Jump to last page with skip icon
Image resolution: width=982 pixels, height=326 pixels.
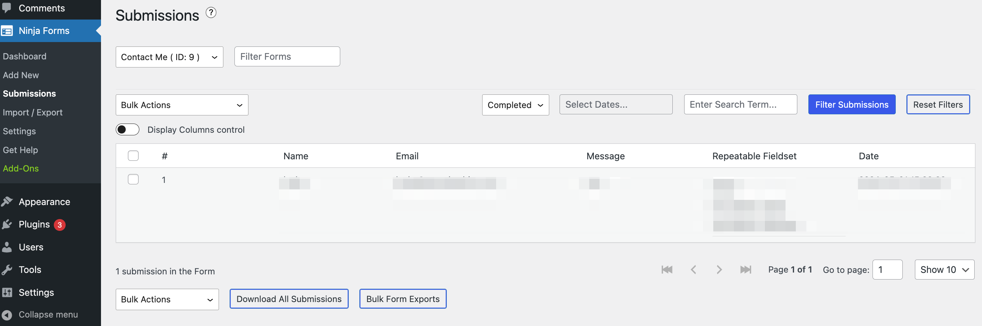click(746, 270)
